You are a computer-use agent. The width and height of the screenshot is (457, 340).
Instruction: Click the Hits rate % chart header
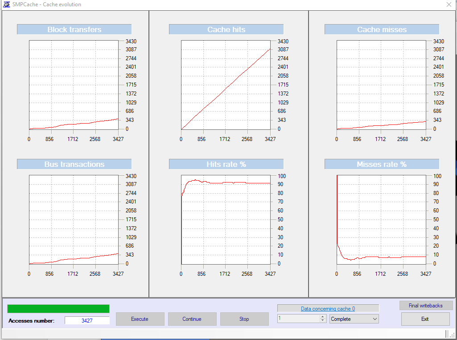point(226,164)
